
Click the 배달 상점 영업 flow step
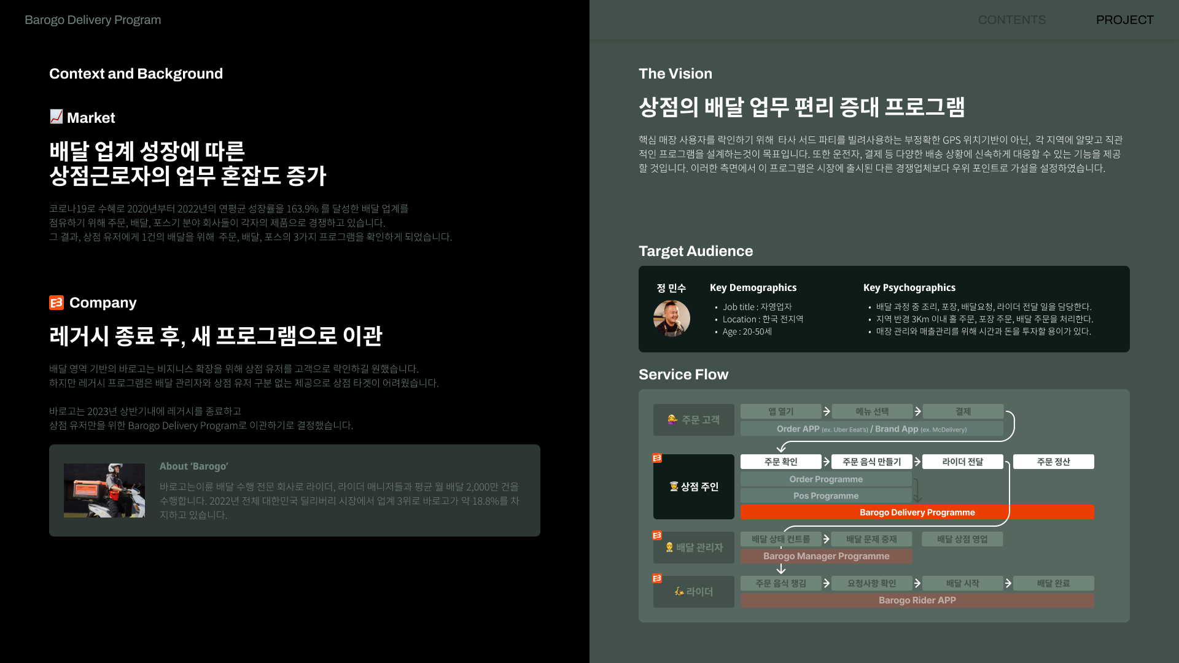click(963, 539)
